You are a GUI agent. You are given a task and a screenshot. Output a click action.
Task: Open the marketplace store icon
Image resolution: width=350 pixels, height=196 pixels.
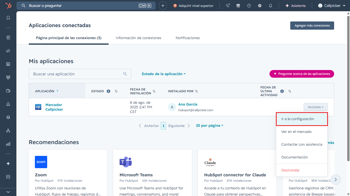[x=238, y=6]
